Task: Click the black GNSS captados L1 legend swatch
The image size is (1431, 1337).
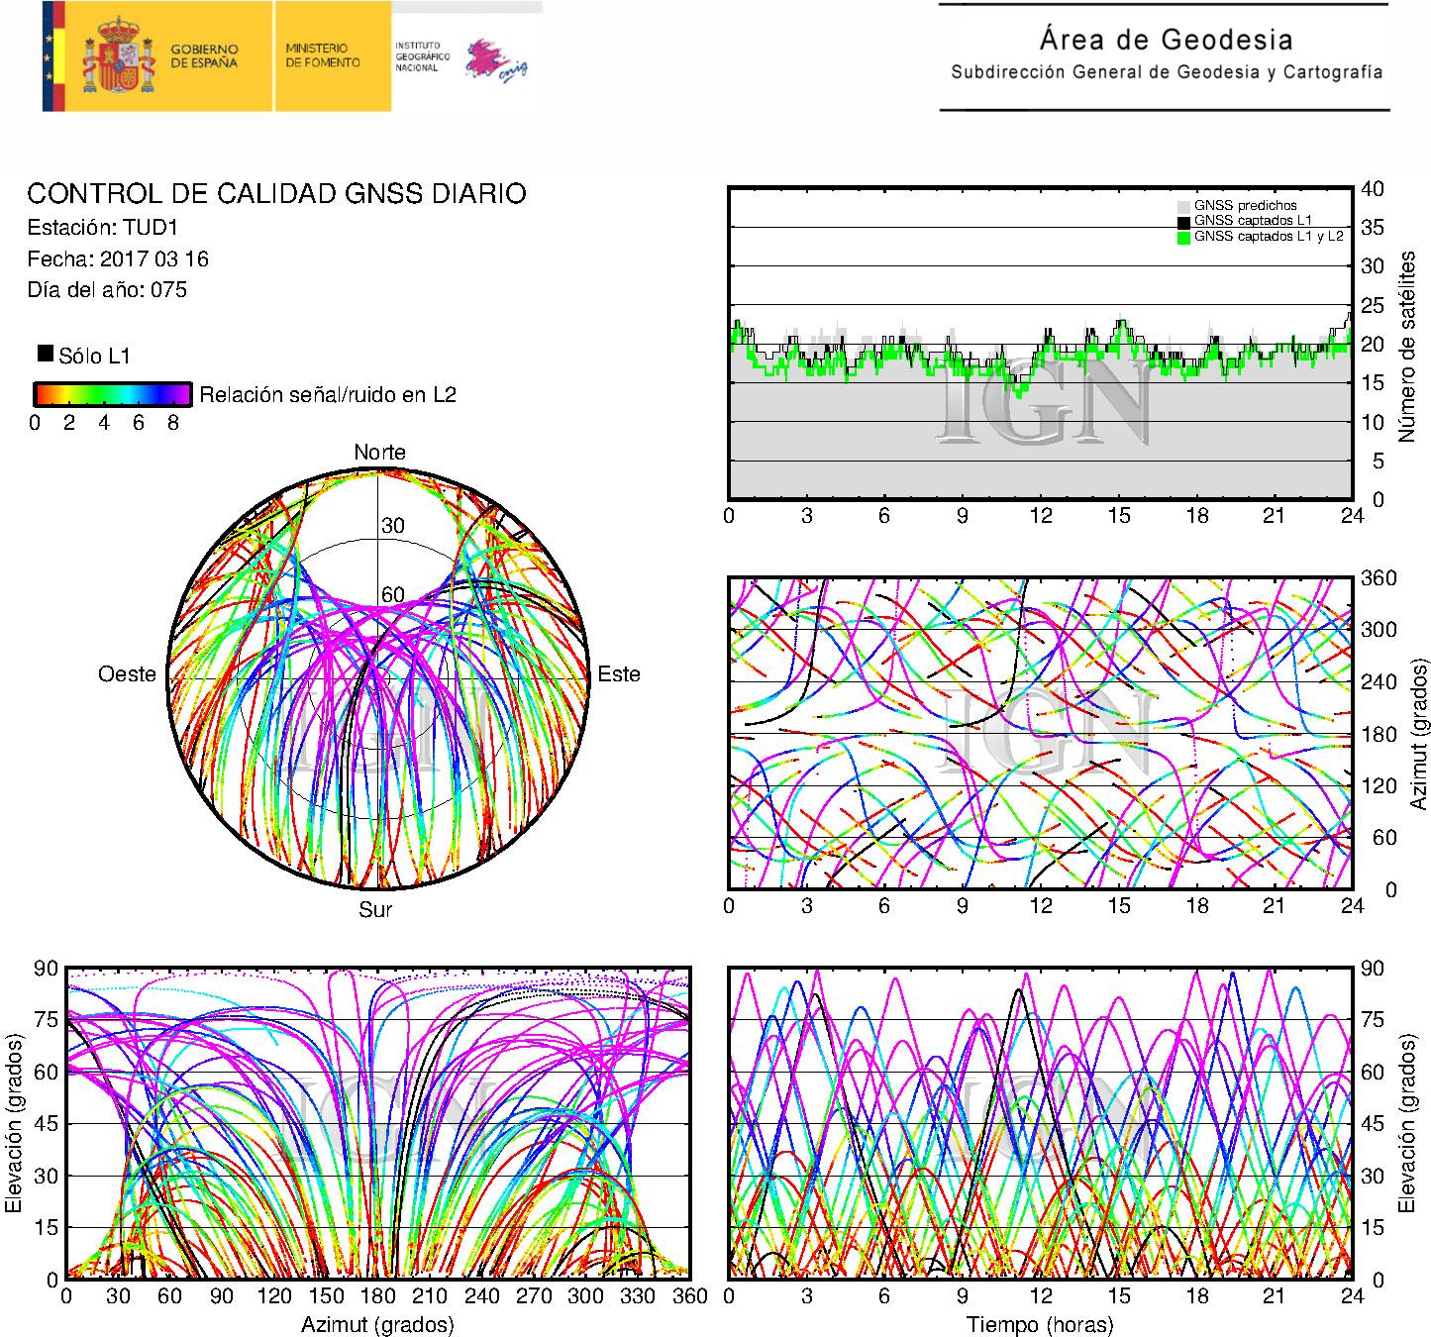Action: [x=1183, y=222]
